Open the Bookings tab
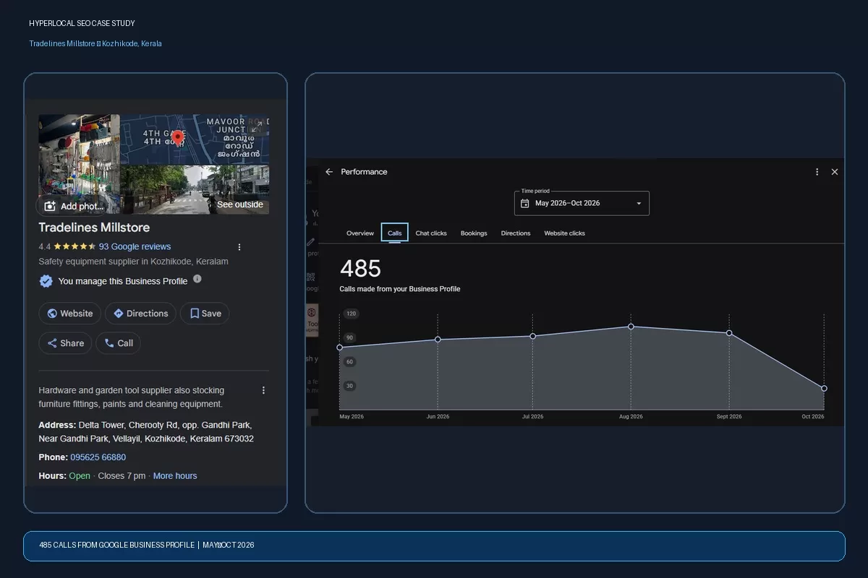The image size is (868, 578). pyautogui.click(x=474, y=233)
